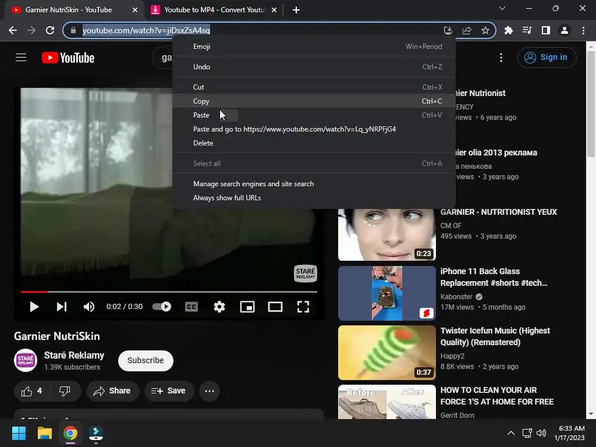Subscribe to Staré Reklamy channel
This screenshot has height=447, width=596.
[146, 361]
